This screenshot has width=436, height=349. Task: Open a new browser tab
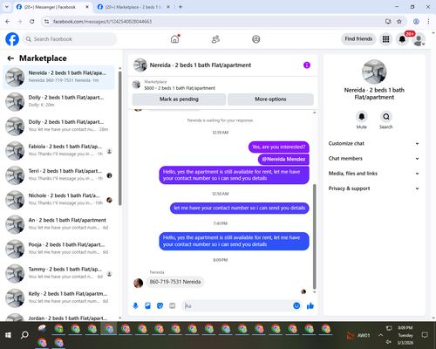click(181, 7)
